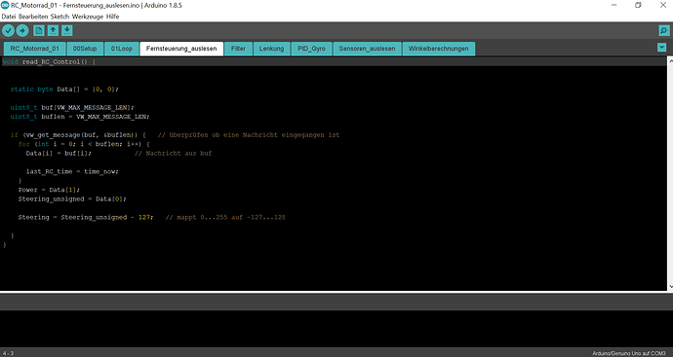Viewport: 673px width, 357px height.
Task: Click the line 'uint8_t buflen = VW_MAX_MESSAGE_LEN;'
Action: tap(80, 117)
